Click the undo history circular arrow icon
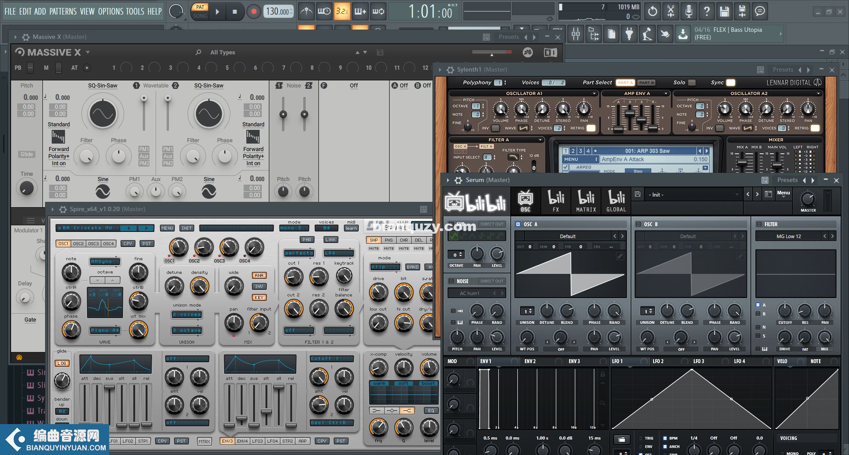 point(653,11)
